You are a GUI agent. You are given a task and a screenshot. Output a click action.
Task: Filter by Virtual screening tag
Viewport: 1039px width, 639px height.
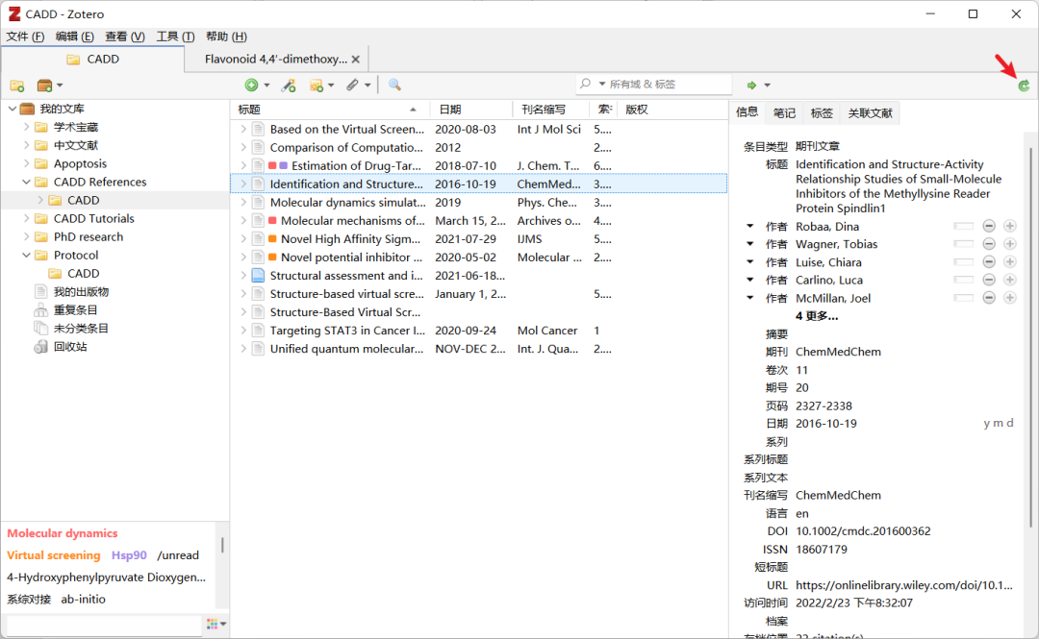click(54, 554)
